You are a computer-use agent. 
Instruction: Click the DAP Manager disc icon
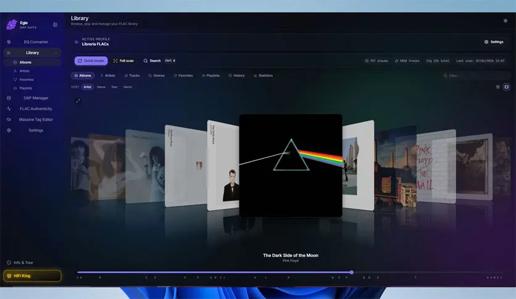pos(9,98)
